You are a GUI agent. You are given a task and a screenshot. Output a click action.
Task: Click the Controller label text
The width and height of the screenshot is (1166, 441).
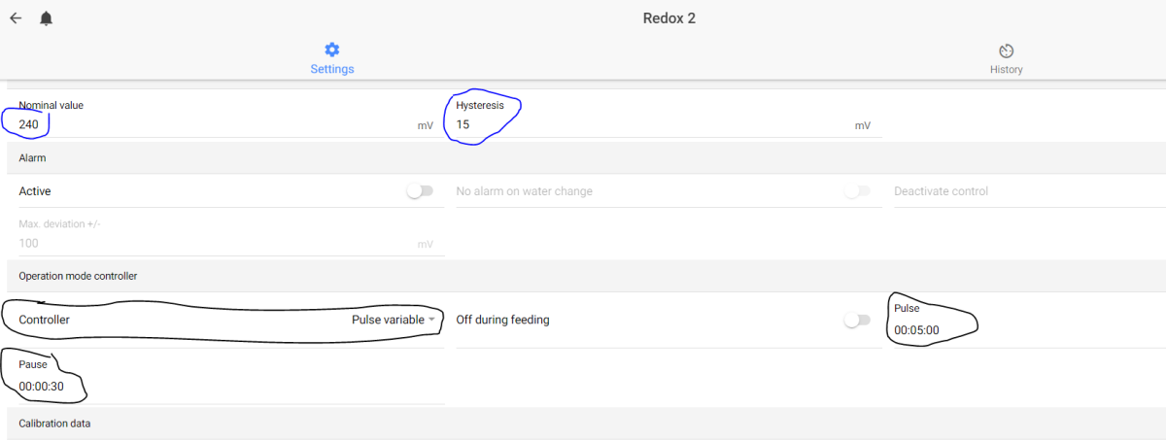(x=44, y=320)
